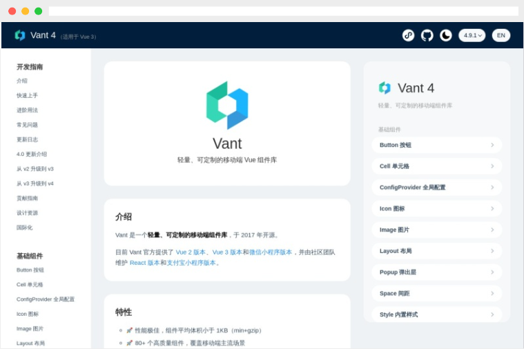Viewport: 524px width, 349px height.
Task: Click the Vant logo icon in header
Action: click(x=20, y=35)
